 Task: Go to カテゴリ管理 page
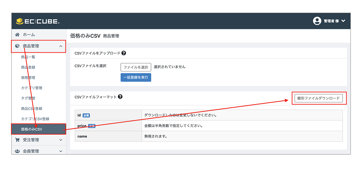point(32,88)
